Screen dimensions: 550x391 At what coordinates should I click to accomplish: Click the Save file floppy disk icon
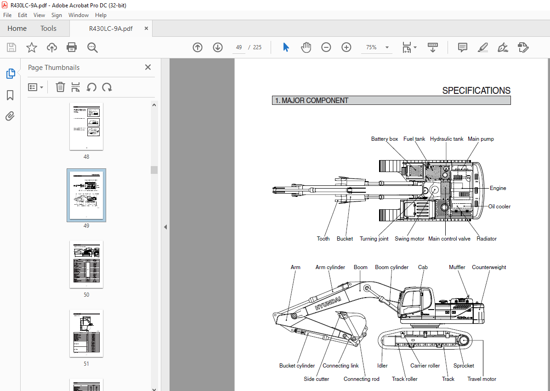point(11,47)
